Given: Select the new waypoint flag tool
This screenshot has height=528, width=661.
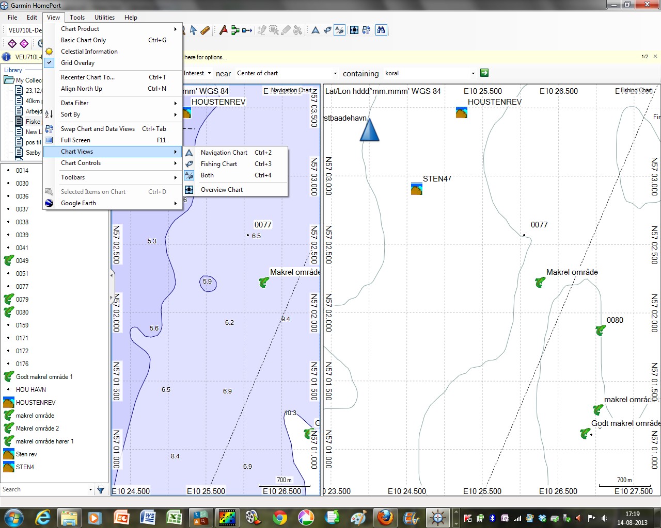Looking at the screenshot, I should [223, 30].
